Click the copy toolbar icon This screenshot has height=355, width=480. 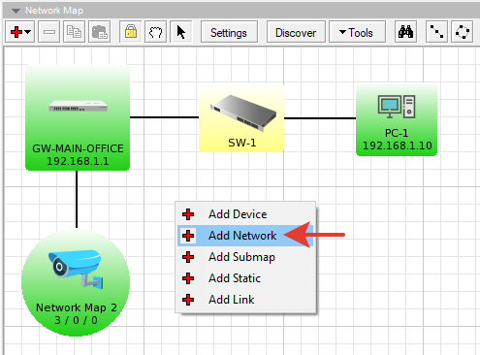pyautogui.click(x=74, y=32)
